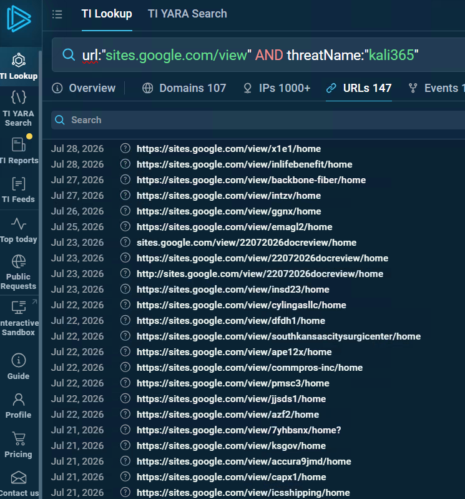Launch the Interactive Sandbox from the sidebar
This screenshot has width=465, height=499.
click(19, 318)
